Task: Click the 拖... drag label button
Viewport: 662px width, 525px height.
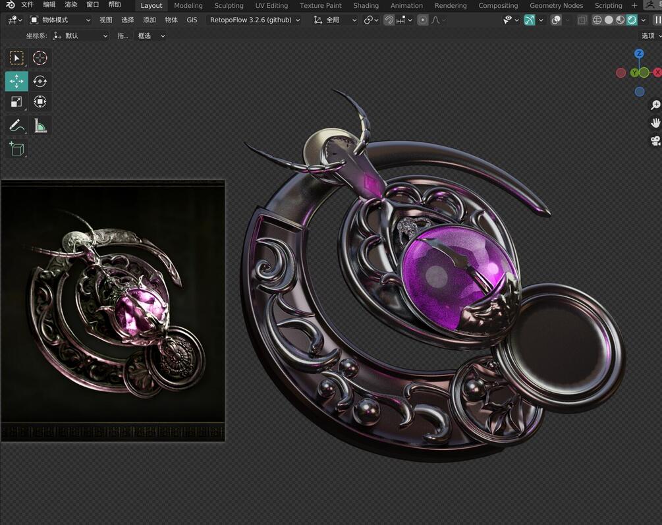Action: click(x=123, y=36)
